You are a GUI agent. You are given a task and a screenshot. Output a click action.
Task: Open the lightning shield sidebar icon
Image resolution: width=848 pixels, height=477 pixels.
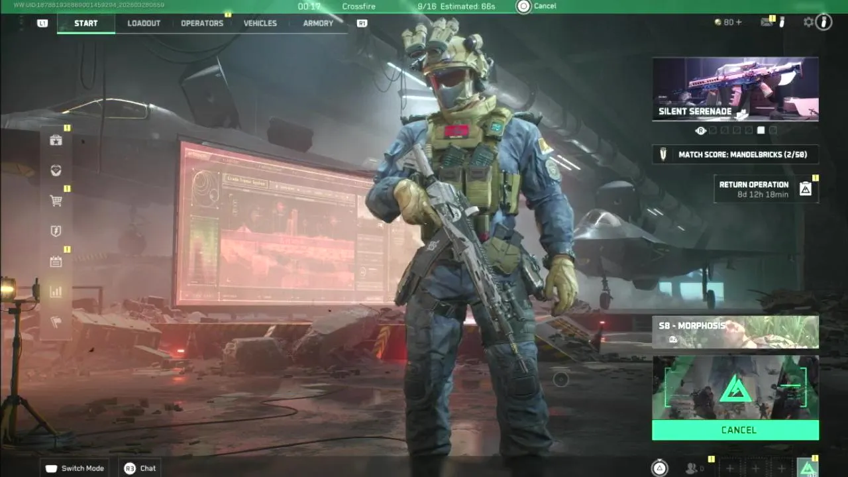tap(56, 231)
